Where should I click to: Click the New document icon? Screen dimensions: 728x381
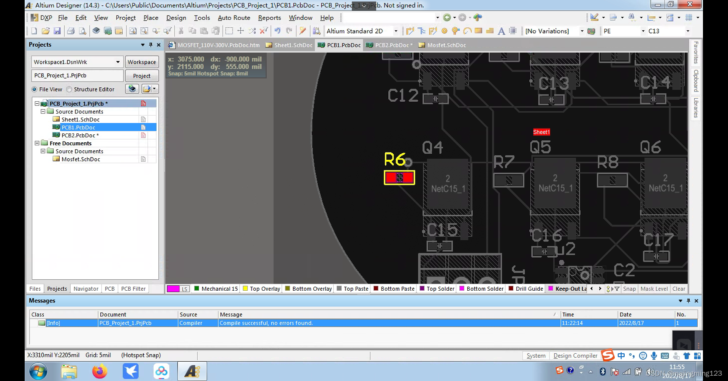(34, 31)
